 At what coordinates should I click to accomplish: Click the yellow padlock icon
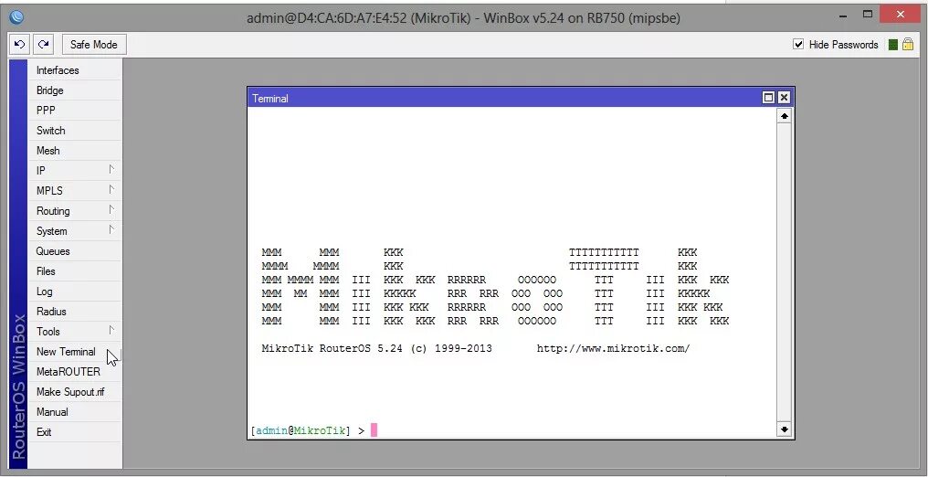tap(908, 45)
